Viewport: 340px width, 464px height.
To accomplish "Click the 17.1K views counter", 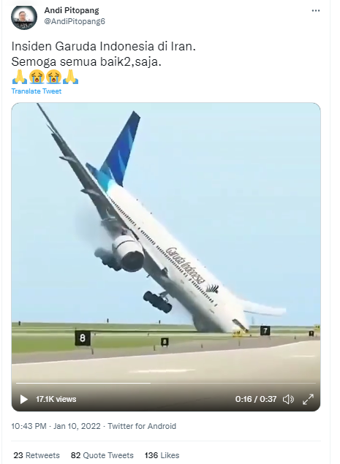I will (x=56, y=399).
